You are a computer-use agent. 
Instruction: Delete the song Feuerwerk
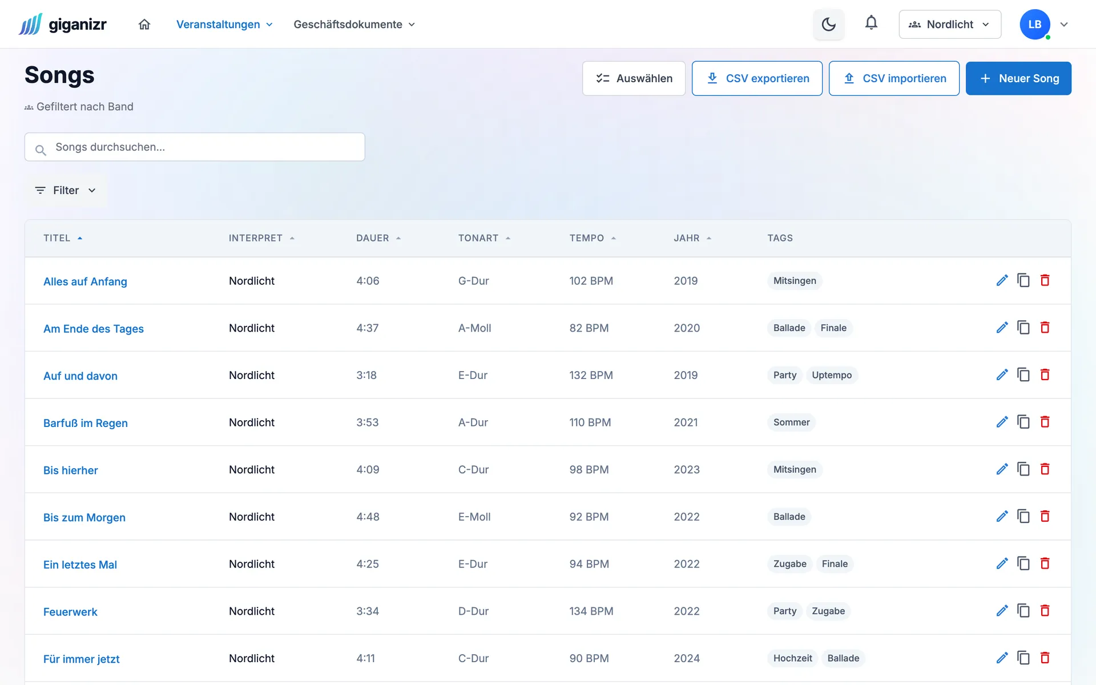(1045, 611)
